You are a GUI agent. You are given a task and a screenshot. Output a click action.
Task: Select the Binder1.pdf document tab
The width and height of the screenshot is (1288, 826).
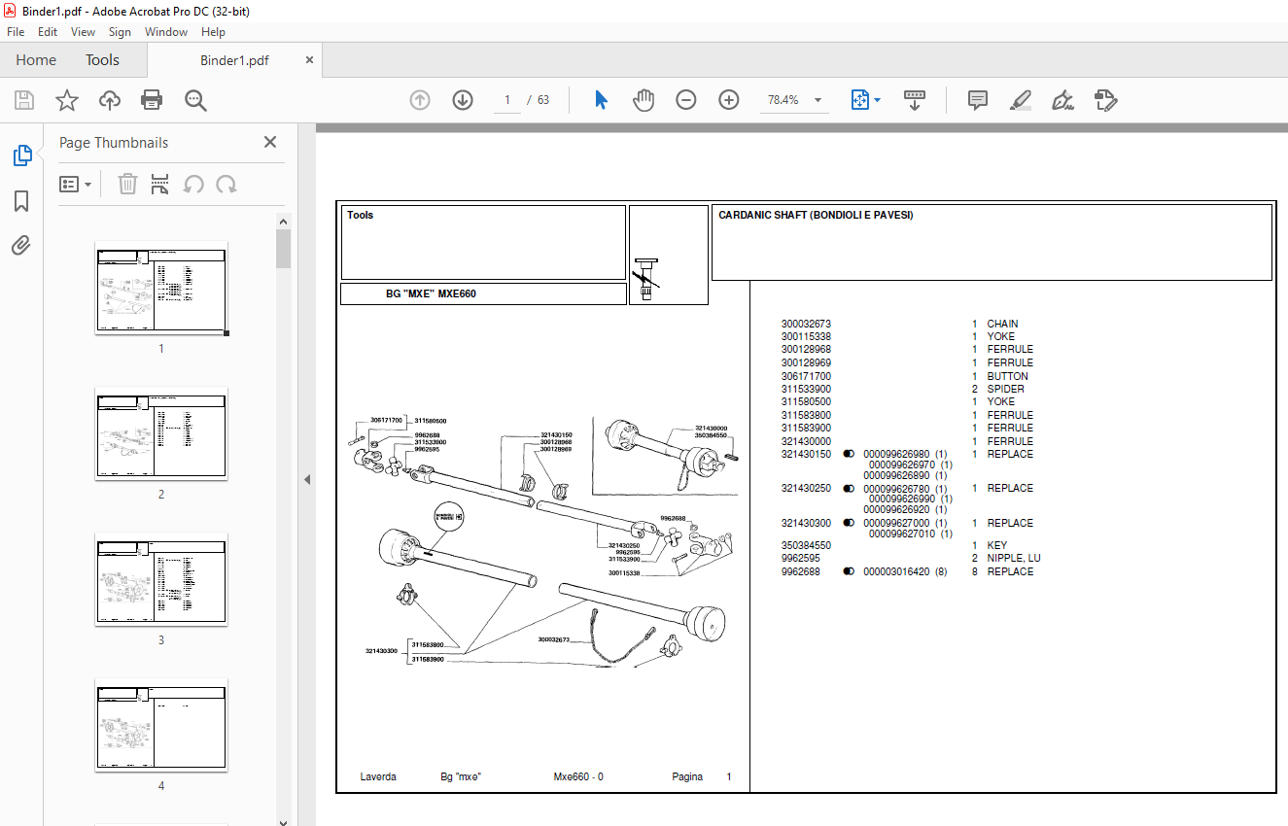tap(234, 60)
